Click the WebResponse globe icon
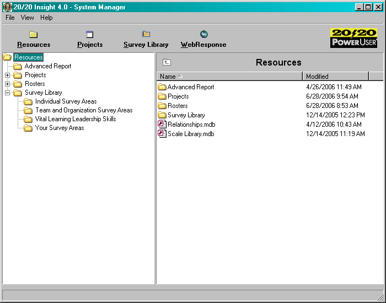The height and width of the screenshot is (303, 386). tap(204, 34)
